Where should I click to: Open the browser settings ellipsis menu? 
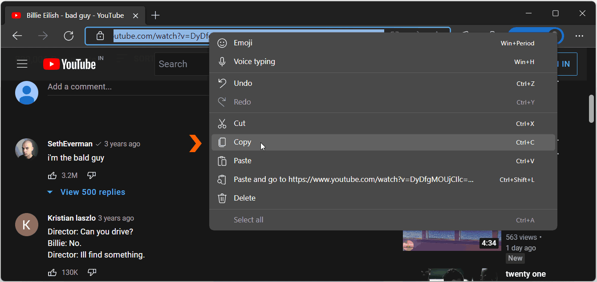click(x=580, y=36)
